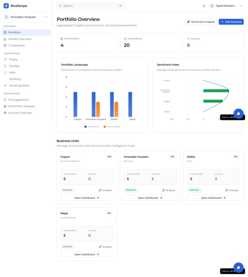Click the B2B badge on Crayon card

coord(109,157)
